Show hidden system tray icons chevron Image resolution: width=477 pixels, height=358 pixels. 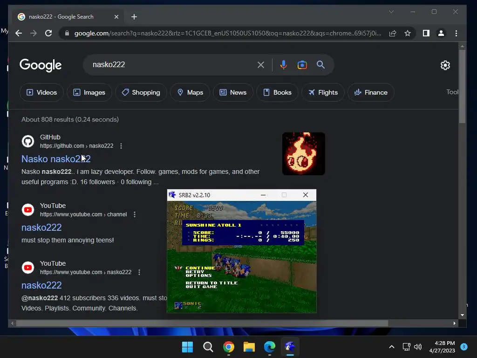(x=391, y=347)
